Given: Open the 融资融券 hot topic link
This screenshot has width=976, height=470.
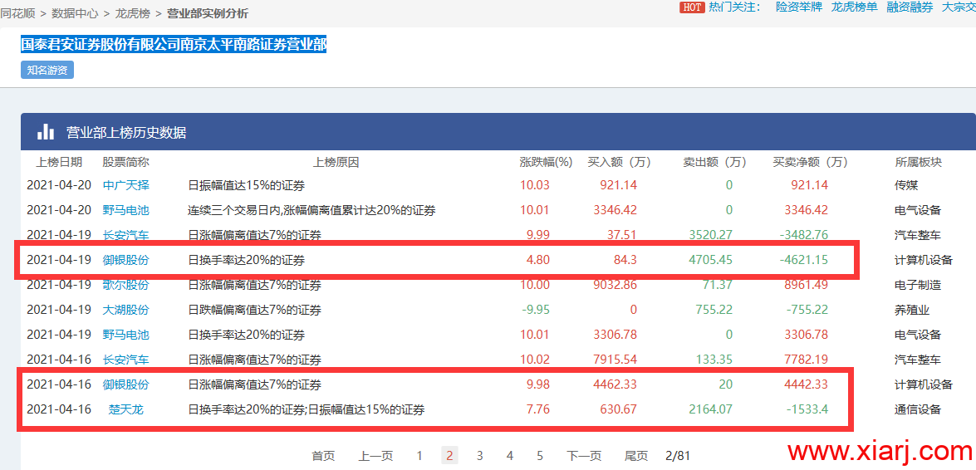Looking at the screenshot, I should [x=910, y=7].
